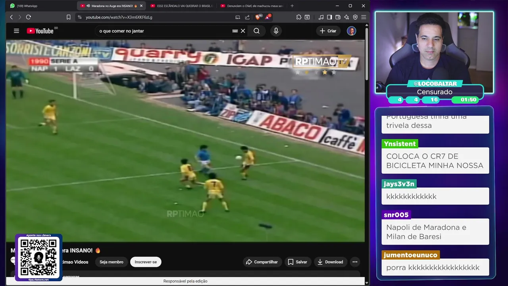The height and width of the screenshot is (286, 508).
Task: Share this page from the address bar
Action: [247, 17]
